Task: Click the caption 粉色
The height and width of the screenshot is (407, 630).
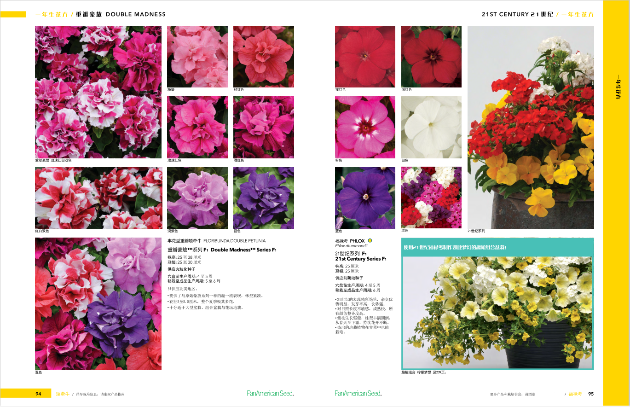Action: click(339, 160)
